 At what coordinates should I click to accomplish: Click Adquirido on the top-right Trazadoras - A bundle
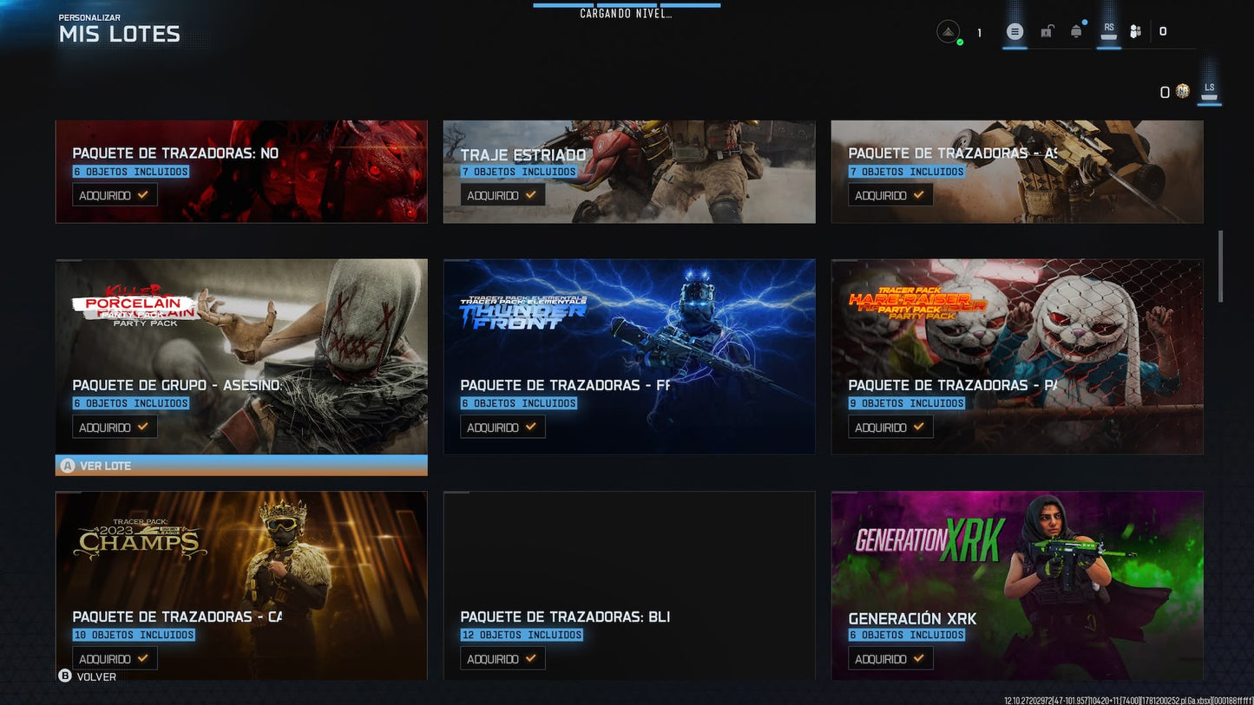[890, 195]
